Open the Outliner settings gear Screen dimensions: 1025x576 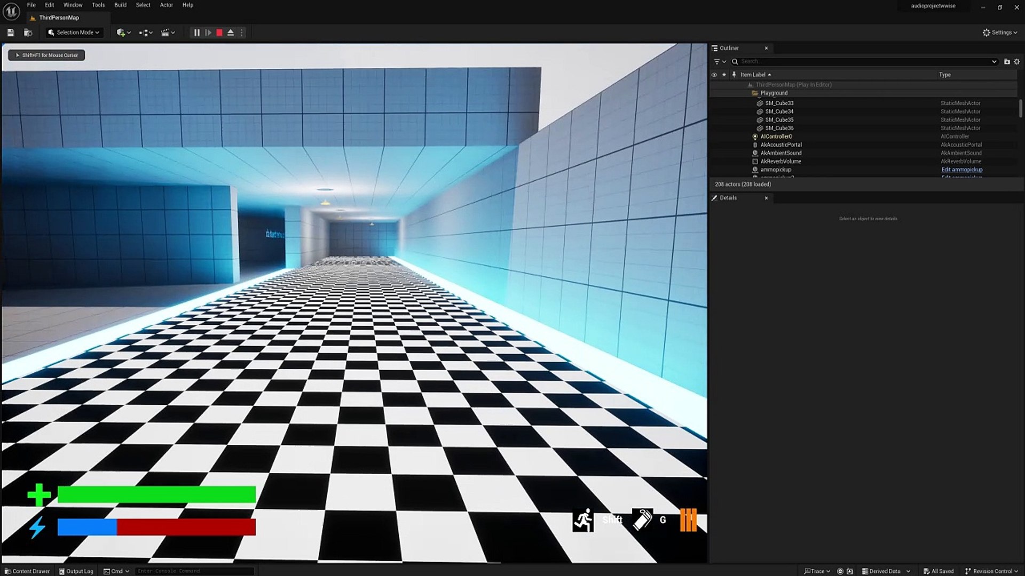click(x=1016, y=61)
